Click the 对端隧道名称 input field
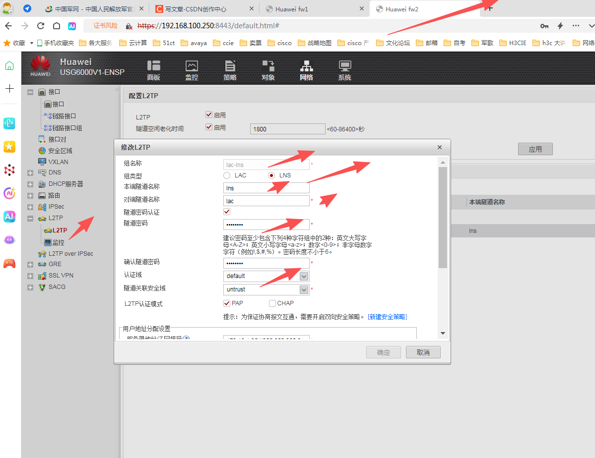This screenshot has height=458, width=595. [266, 201]
